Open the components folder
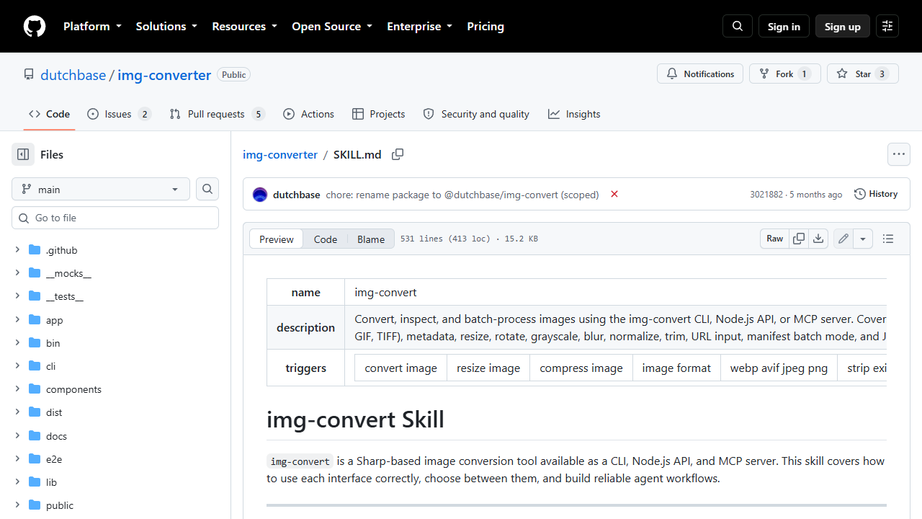Viewport: 922px width, 519px height. [73, 389]
